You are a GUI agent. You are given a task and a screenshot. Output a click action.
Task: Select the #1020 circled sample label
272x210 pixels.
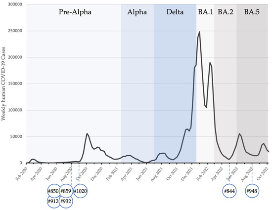[x=80, y=191]
